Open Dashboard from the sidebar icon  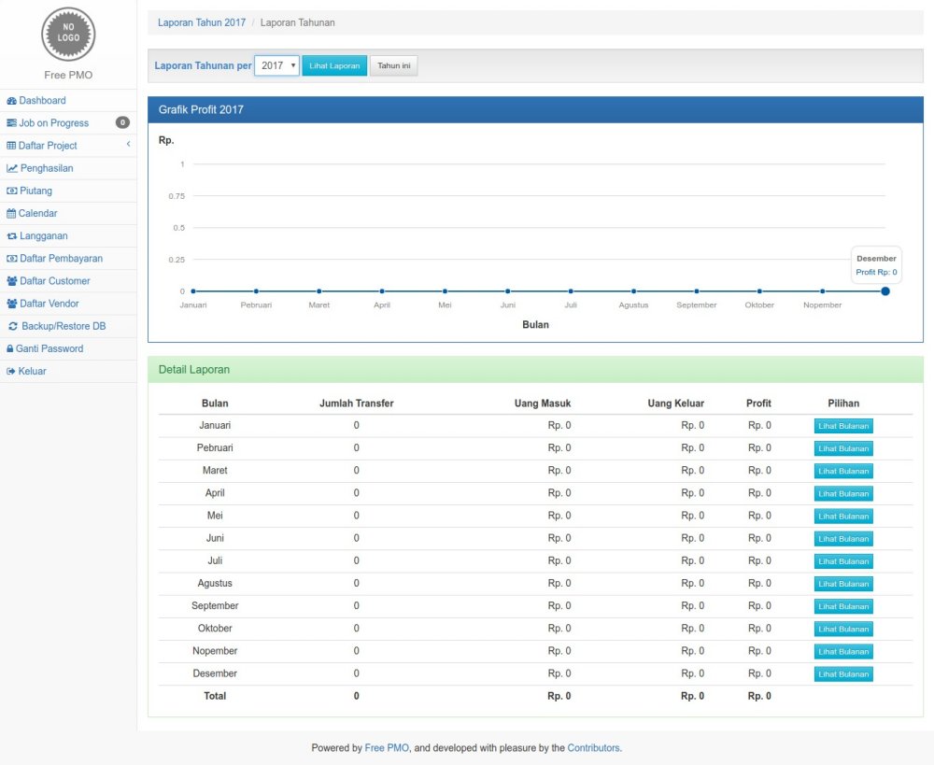point(12,100)
